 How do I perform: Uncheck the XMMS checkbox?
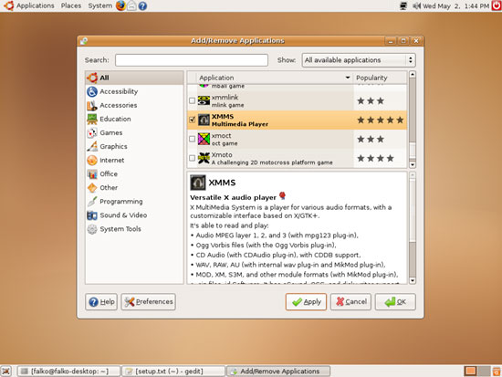coord(192,120)
